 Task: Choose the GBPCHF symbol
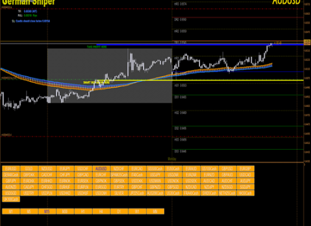click(137, 187)
